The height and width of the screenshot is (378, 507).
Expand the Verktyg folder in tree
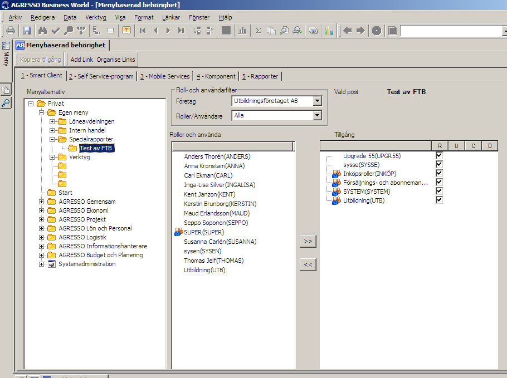[x=52, y=158]
